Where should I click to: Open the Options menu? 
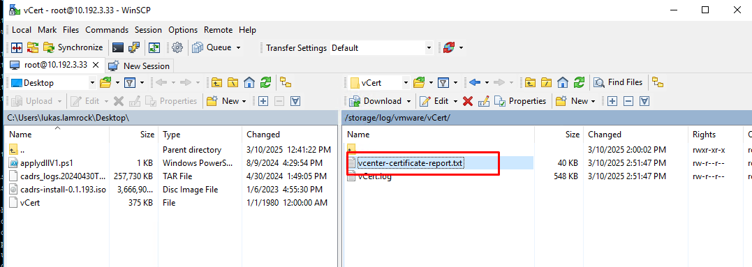(183, 30)
